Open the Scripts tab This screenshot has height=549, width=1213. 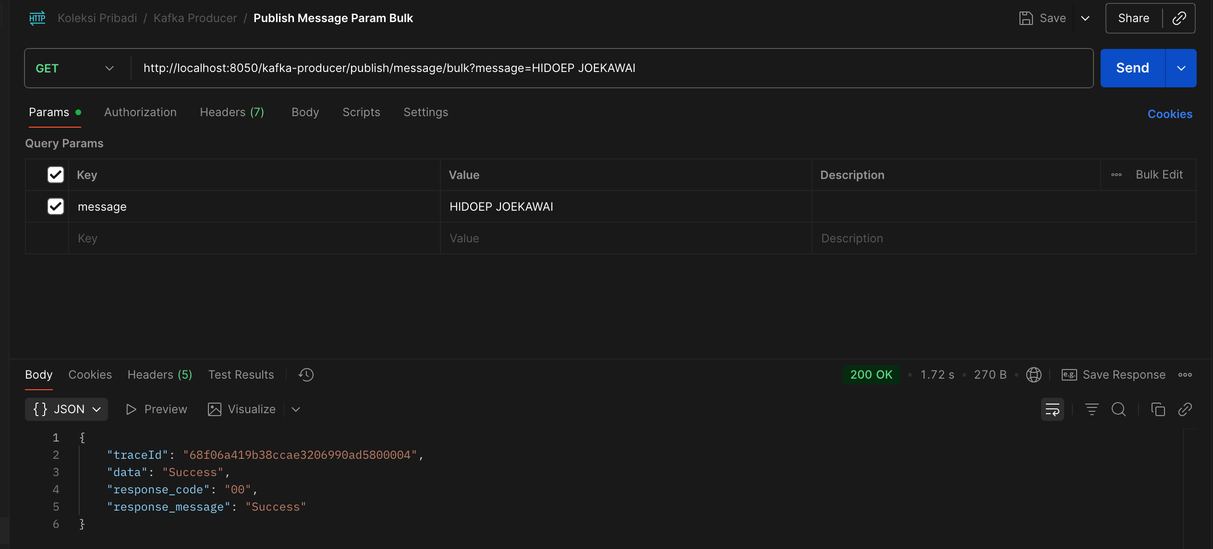(x=361, y=112)
